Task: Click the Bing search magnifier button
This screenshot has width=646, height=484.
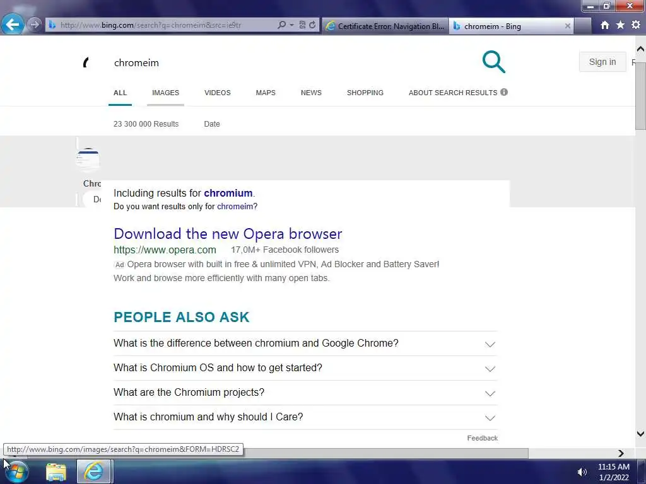Action: point(493,62)
